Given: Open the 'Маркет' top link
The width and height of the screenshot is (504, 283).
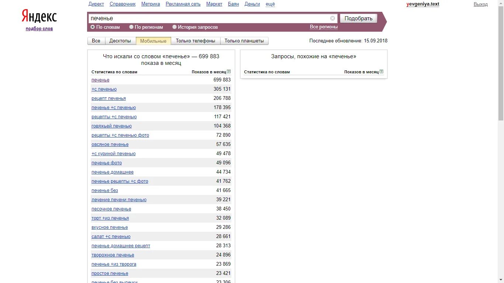Looking at the screenshot, I should (214, 4).
